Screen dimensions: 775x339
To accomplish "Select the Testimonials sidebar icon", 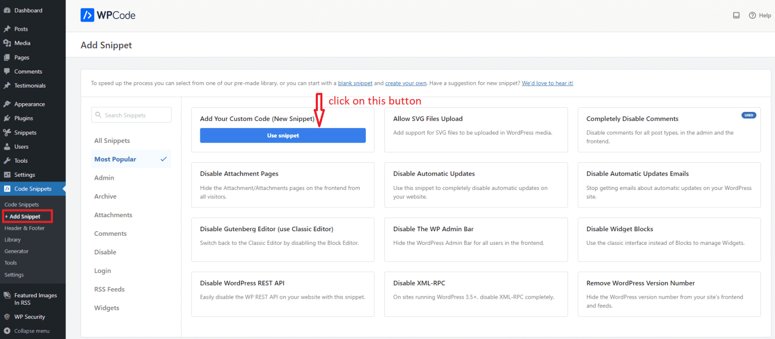I will tap(7, 86).
